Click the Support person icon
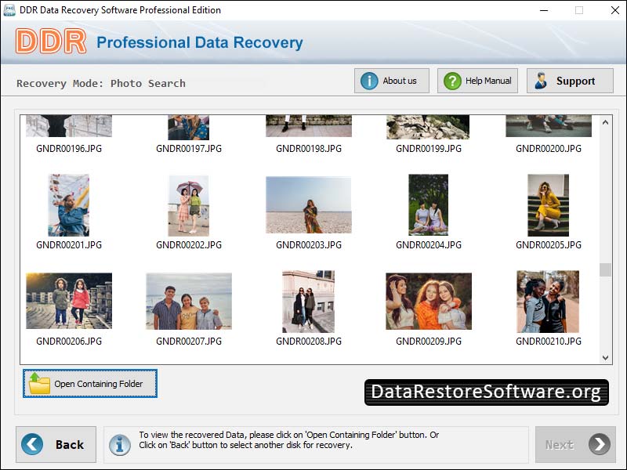 541,81
